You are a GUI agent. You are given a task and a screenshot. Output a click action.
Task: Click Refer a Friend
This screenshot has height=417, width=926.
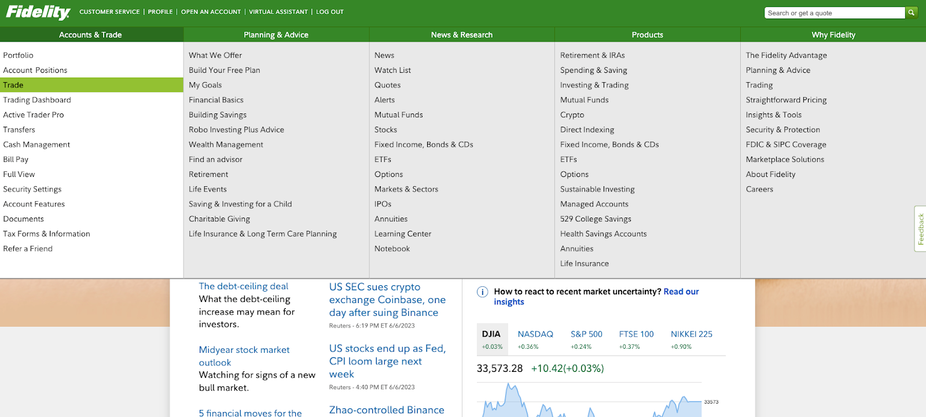(28, 249)
